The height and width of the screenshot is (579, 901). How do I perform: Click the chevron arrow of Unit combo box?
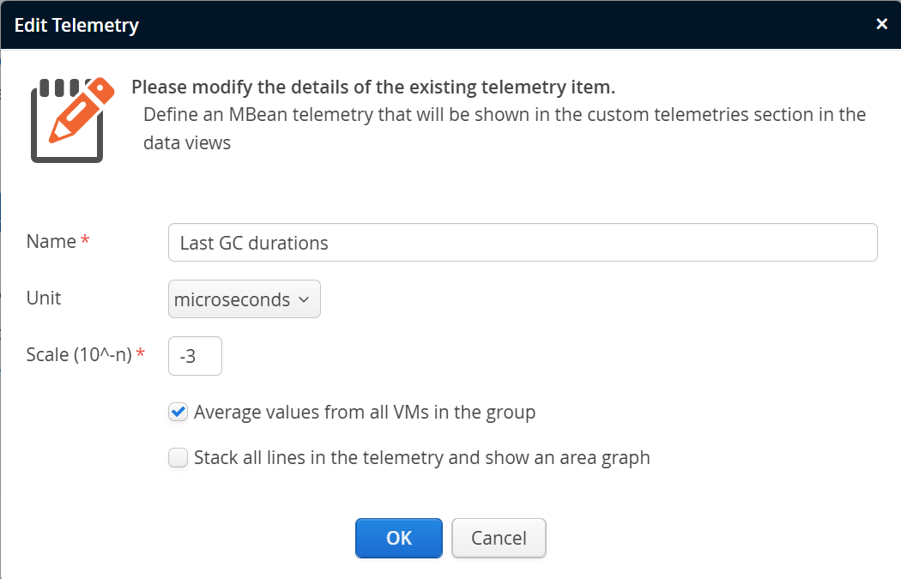(x=303, y=300)
